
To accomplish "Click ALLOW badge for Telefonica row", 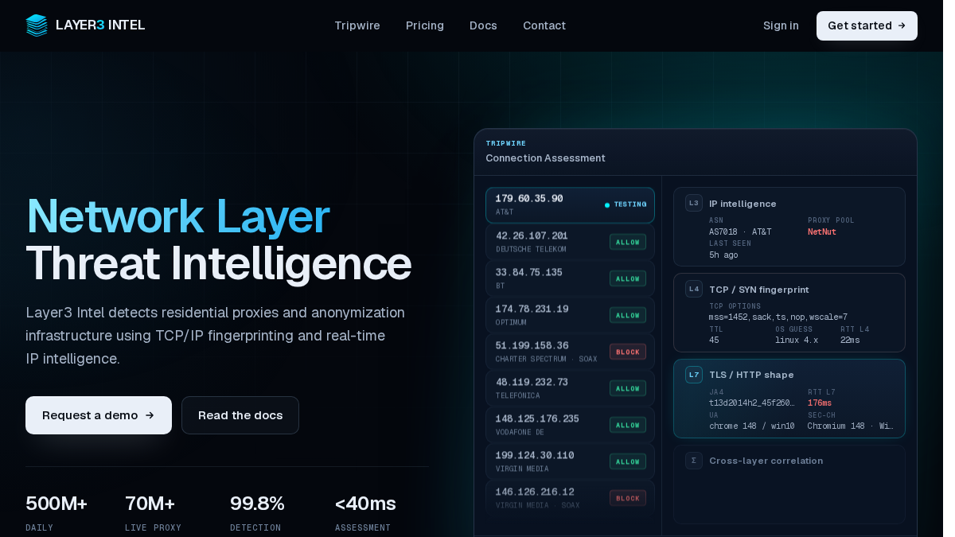I will point(628,388).
